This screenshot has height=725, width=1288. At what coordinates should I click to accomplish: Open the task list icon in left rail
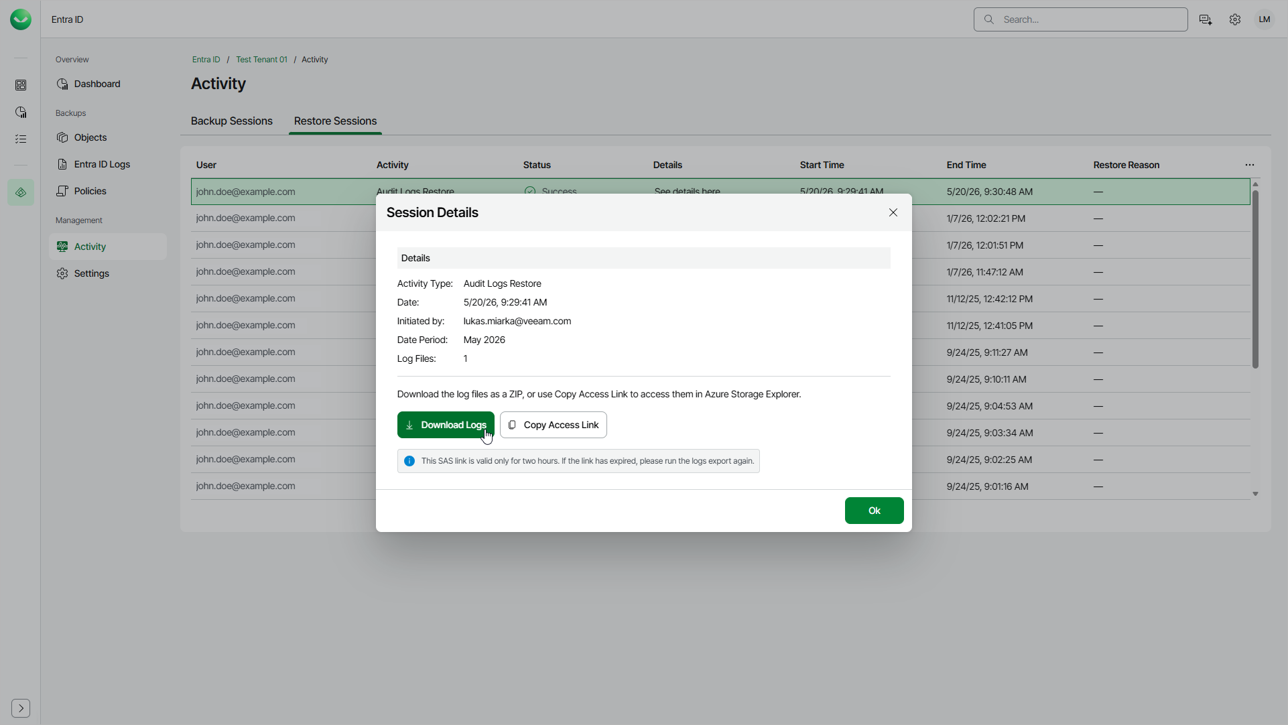21,139
